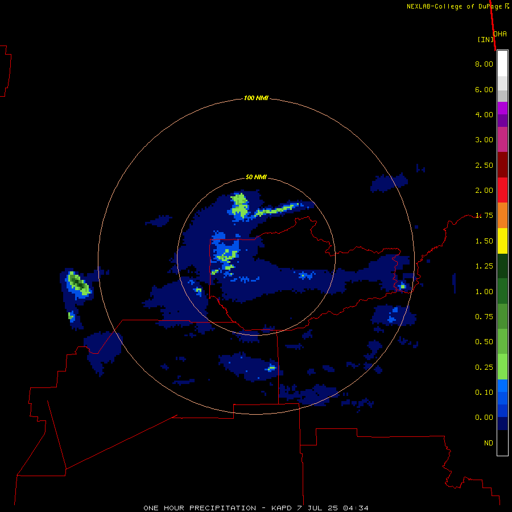Click the 7 JUL 25 04:34 timestamp
Image resolution: width=512 pixels, height=512 pixels.
[x=333, y=508]
